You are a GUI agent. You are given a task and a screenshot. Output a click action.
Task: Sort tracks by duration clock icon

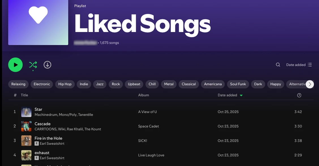point(299,95)
